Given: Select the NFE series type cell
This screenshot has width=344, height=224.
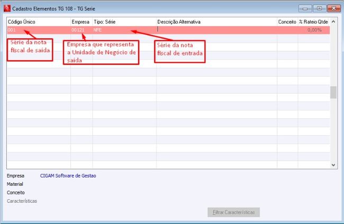Looking at the screenshot, I should 124,30.
